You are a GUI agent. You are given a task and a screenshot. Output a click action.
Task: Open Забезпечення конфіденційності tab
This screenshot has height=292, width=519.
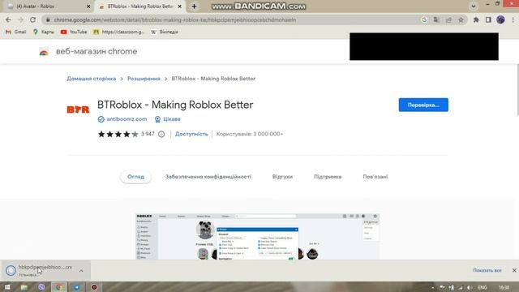[x=208, y=177]
